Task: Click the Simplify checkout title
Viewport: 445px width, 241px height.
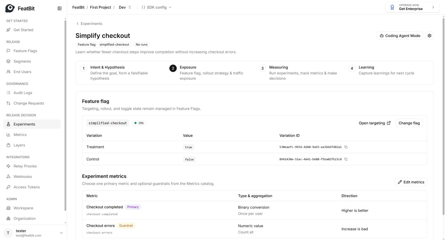Action: [103, 36]
